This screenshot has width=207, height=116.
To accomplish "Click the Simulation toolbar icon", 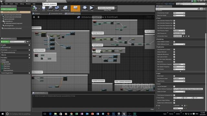I will 85,8.
